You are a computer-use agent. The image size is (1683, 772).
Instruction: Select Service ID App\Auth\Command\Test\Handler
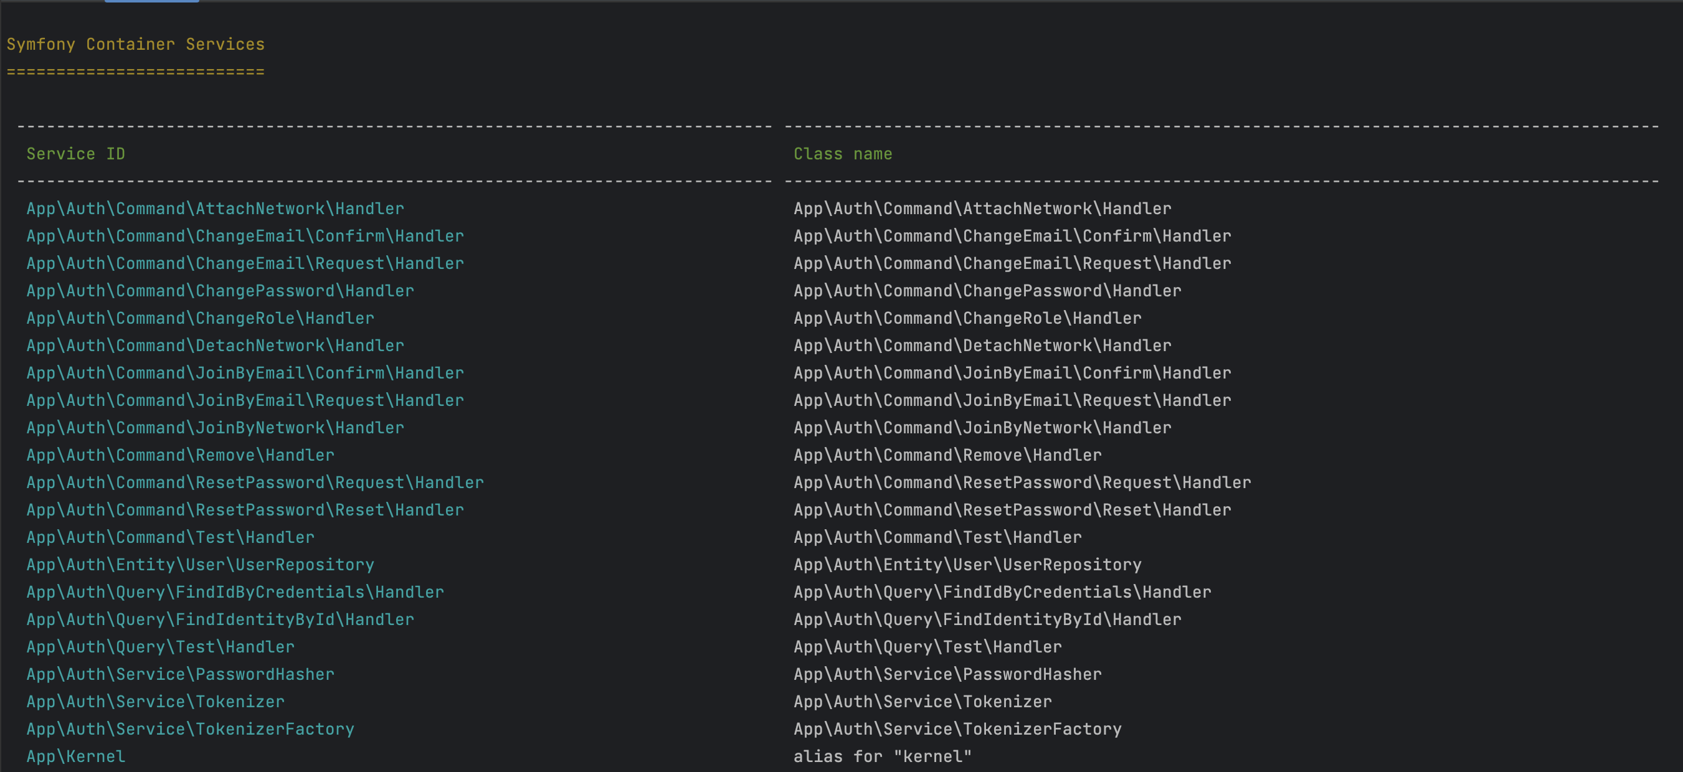[x=171, y=538]
